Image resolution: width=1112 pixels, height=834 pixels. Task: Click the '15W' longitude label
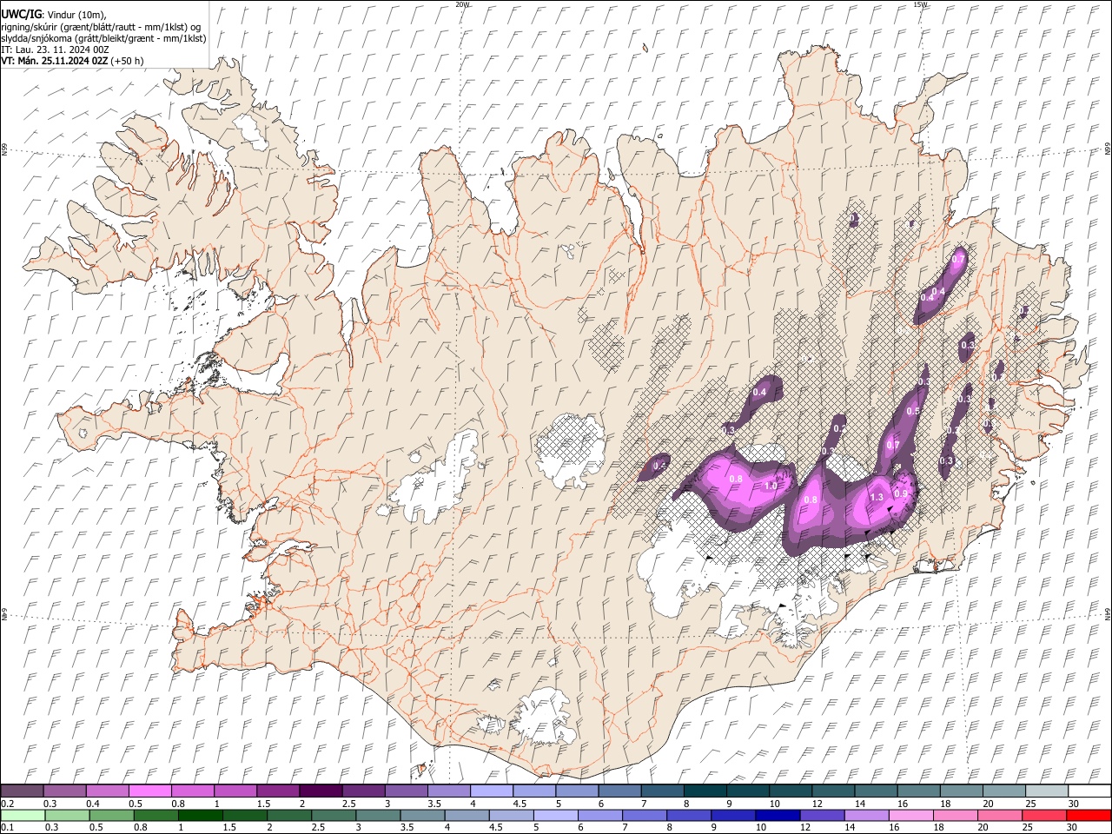point(920,4)
